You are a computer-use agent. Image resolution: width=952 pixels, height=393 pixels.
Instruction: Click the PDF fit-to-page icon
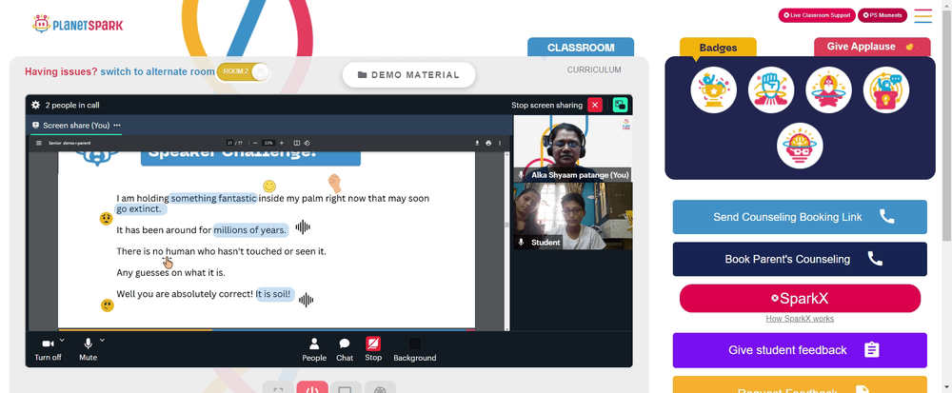pyautogui.click(x=297, y=143)
